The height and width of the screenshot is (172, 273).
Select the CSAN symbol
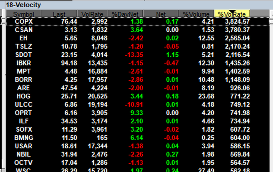tap(24, 30)
